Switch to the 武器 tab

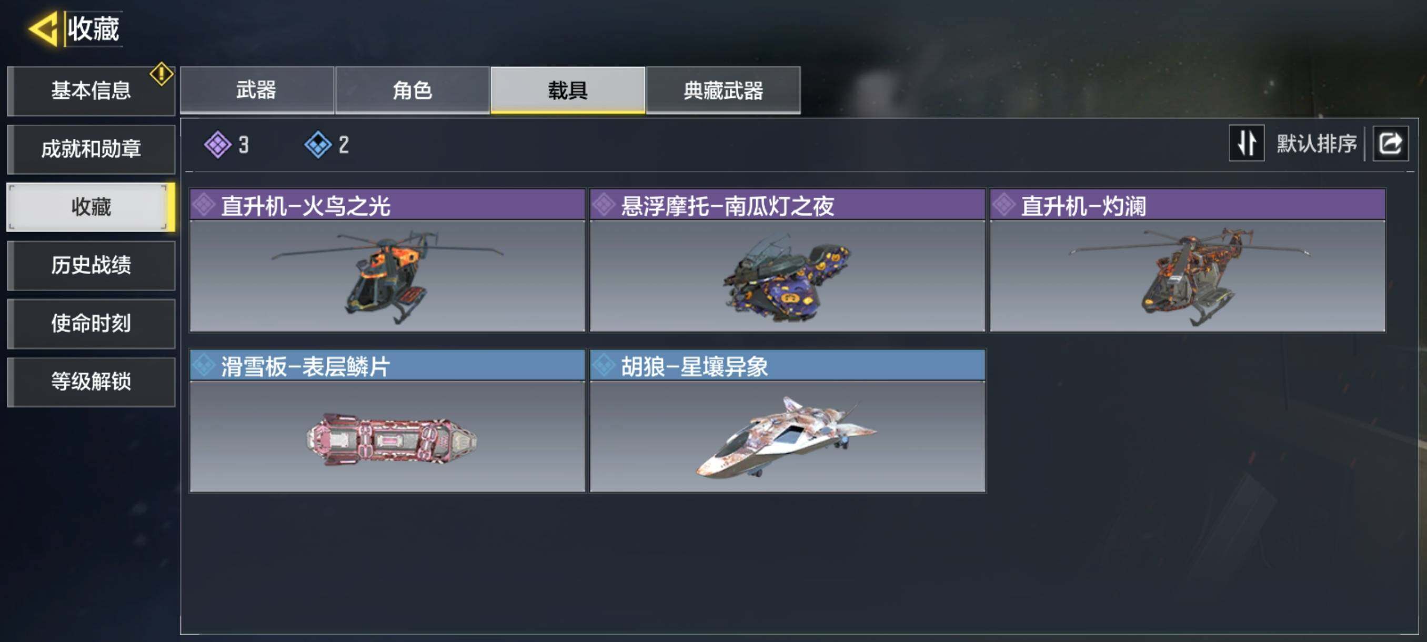tap(256, 90)
